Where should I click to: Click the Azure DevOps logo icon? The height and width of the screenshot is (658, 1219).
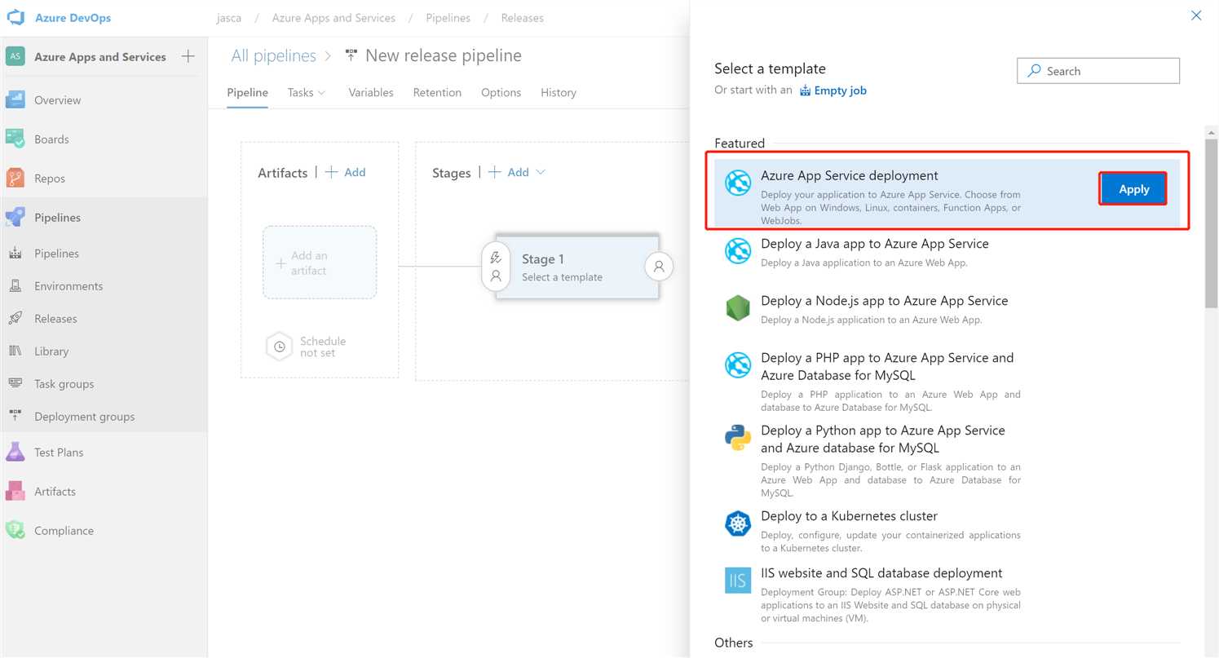tap(16, 17)
